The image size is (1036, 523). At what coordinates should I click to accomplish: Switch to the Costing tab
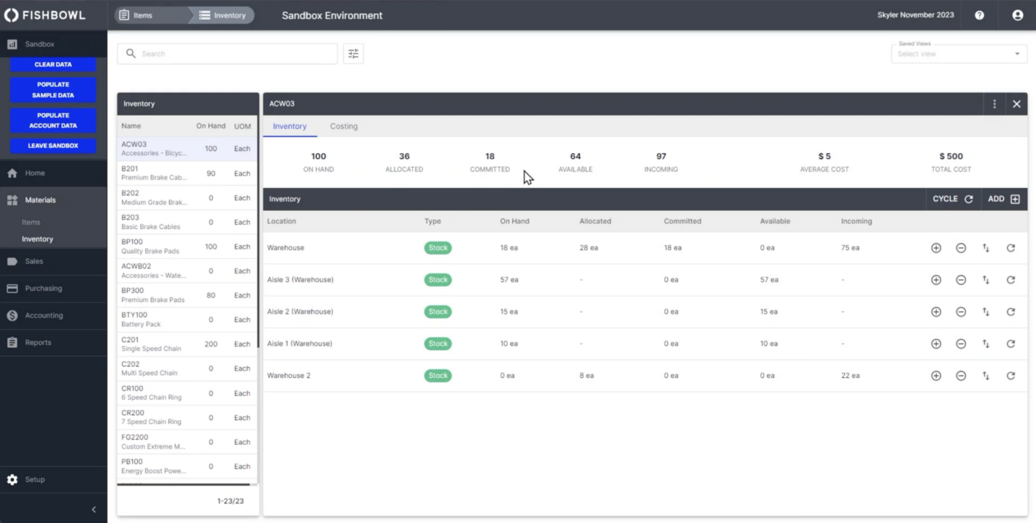[x=343, y=126]
